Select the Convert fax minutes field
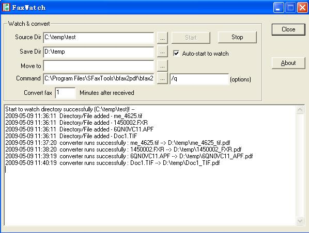This screenshot has width=309, height=233. (x=65, y=93)
